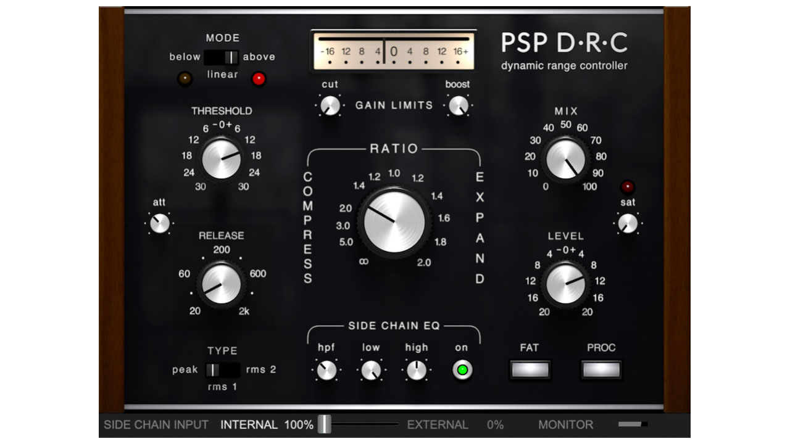Click the THRESHOLD knob
This screenshot has width=790, height=444.
221,158
